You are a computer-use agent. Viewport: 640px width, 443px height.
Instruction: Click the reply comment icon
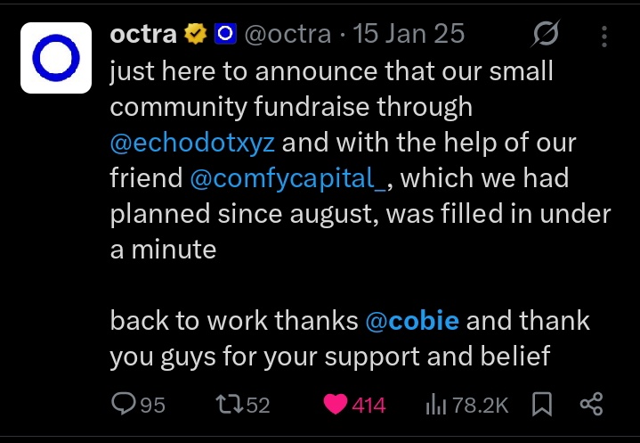pos(124,405)
